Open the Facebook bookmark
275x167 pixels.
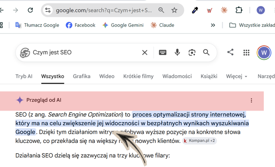pyautogui.click(x=80, y=25)
